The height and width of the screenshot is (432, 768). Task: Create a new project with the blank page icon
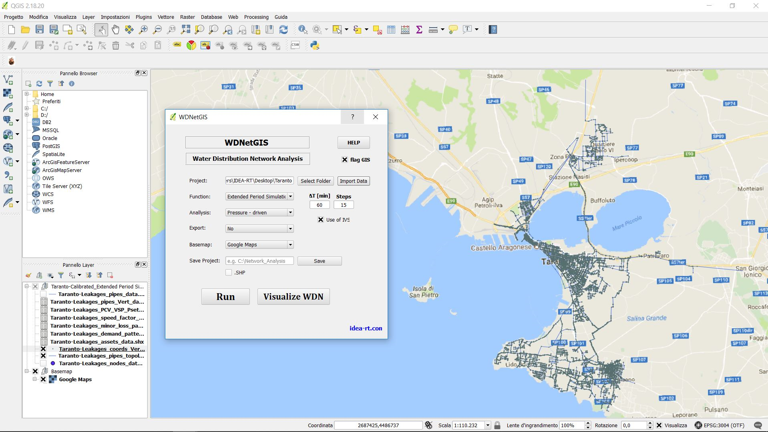[11, 29]
